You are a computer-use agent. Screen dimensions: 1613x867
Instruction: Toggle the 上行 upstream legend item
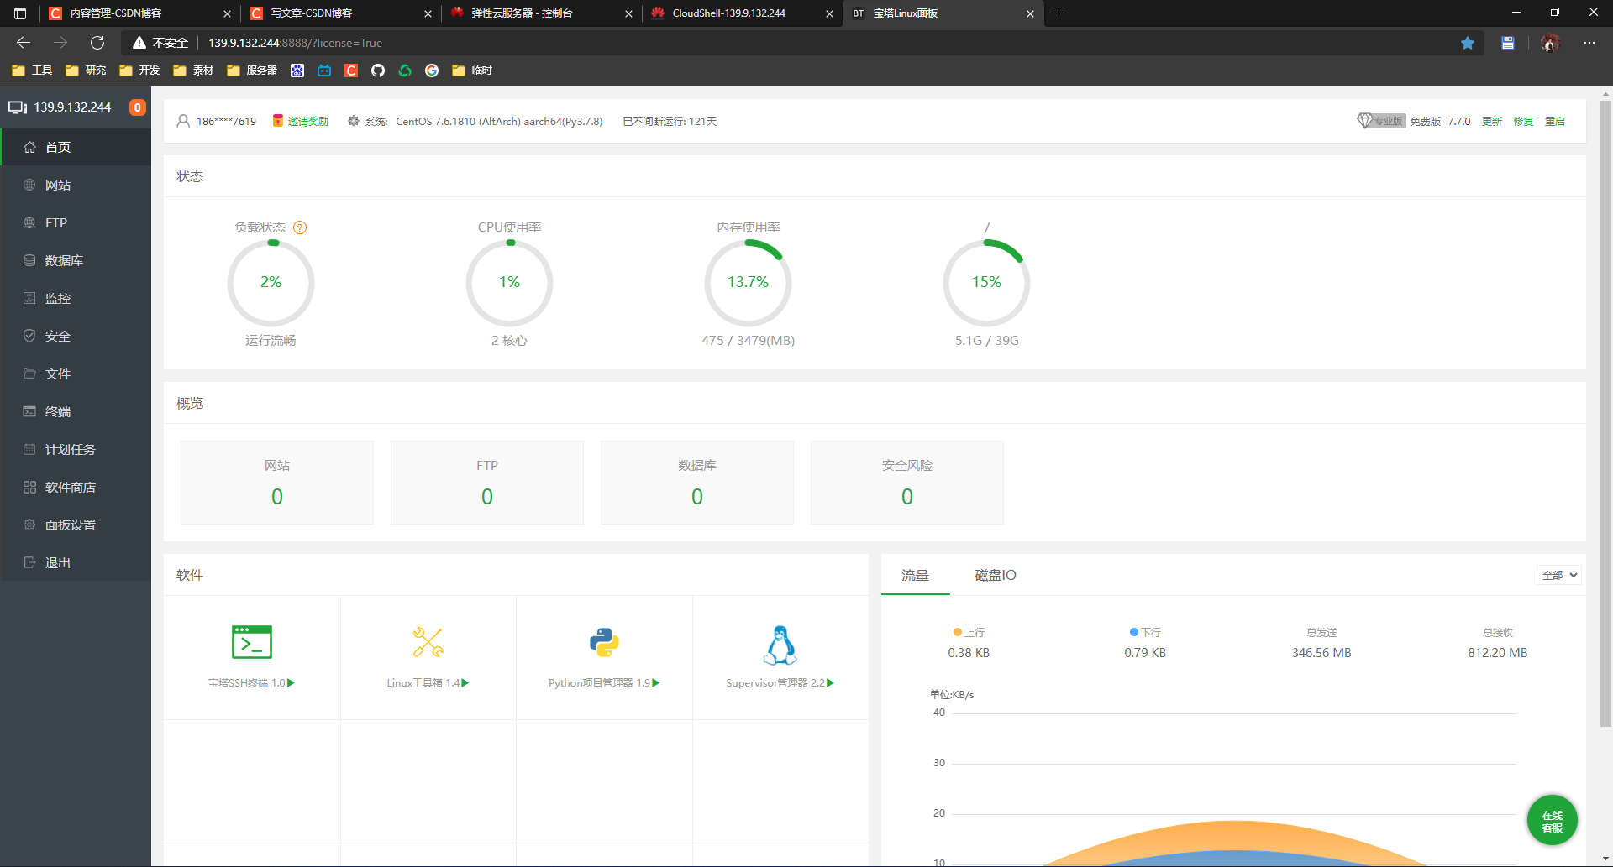(x=969, y=632)
